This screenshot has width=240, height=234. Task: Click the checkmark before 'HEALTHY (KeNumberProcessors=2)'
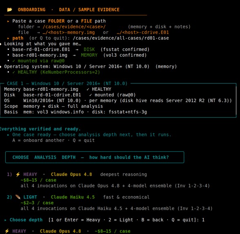tap(14, 72)
